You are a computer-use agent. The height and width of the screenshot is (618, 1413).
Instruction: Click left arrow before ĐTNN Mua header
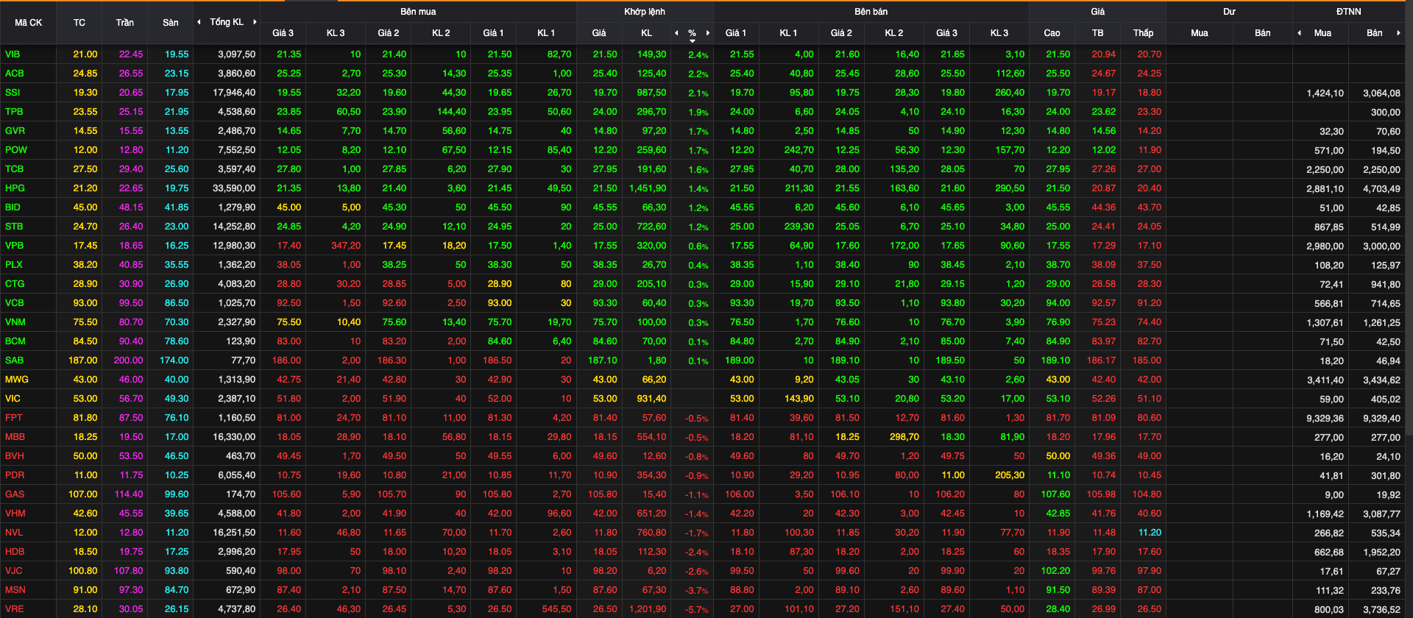[x=1299, y=33]
